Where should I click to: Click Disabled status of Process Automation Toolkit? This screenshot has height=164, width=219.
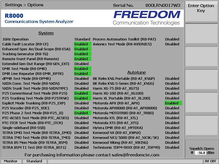click(x=172, y=39)
